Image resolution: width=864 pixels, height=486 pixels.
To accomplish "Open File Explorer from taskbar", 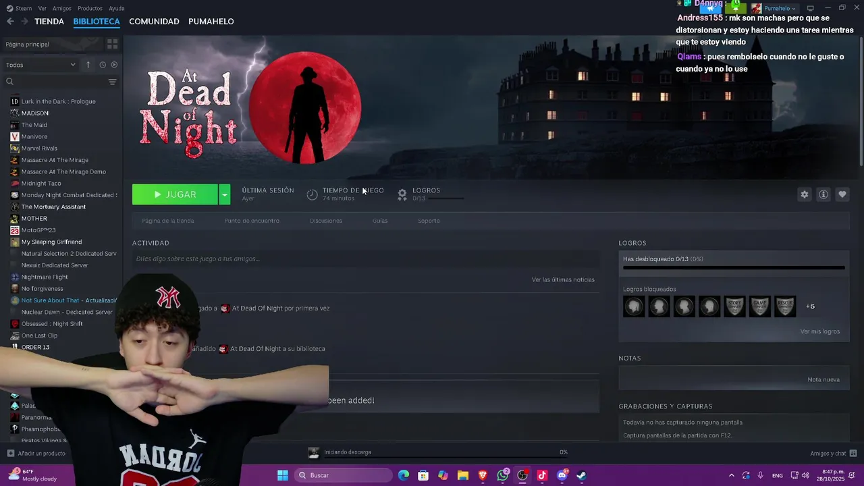I will pos(463,475).
